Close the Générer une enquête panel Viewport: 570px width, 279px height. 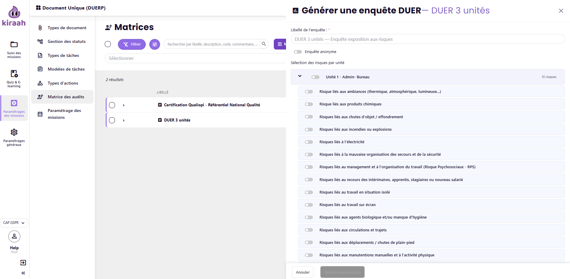click(561, 11)
